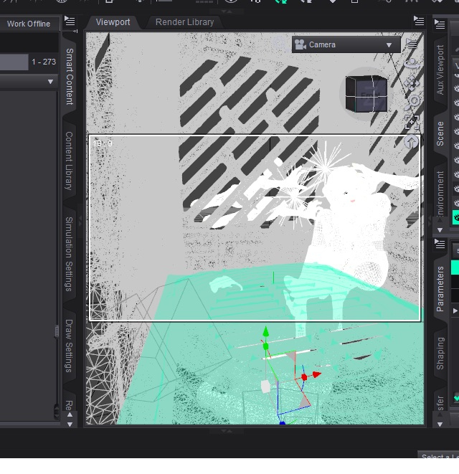This screenshot has height=474, width=459.
Task: Click down arrow below the truncated sfer tab
Action: tap(440, 424)
